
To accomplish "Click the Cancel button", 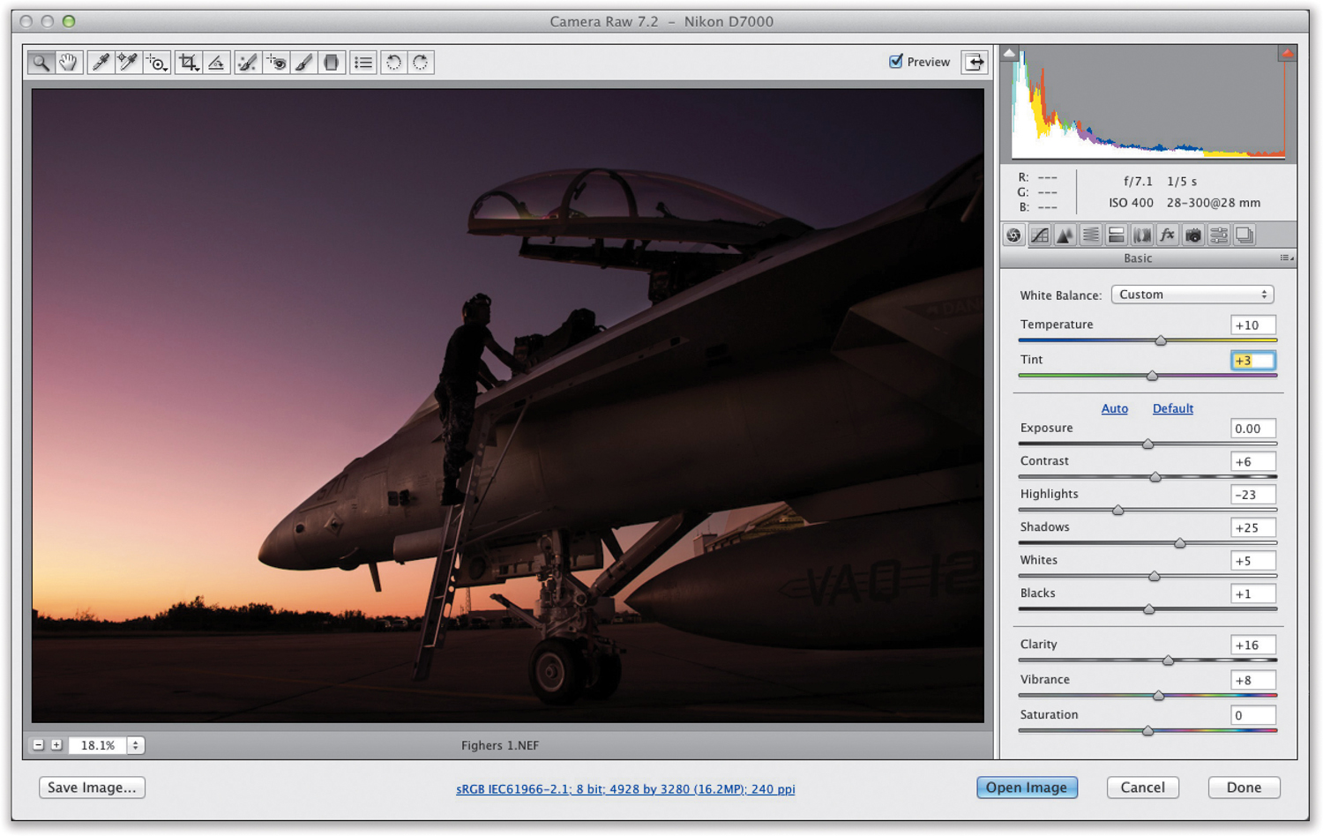I will pyautogui.click(x=1143, y=787).
